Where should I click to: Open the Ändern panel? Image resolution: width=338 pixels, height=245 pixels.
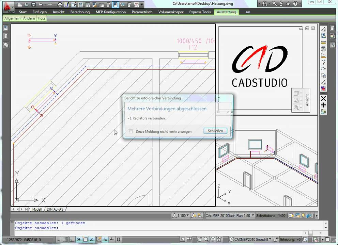tap(29, 18)
